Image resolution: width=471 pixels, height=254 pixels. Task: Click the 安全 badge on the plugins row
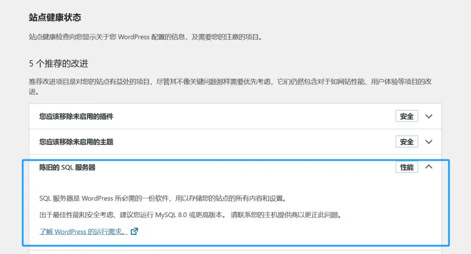coord(407,116)
